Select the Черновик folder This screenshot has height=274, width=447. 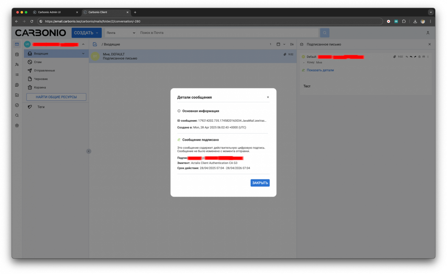pyautogui.click(x=56, y=79)
